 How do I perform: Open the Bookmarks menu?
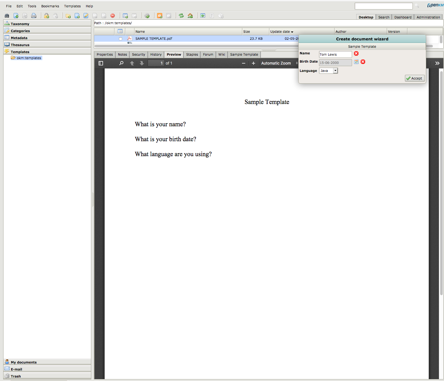pos(50,6)
